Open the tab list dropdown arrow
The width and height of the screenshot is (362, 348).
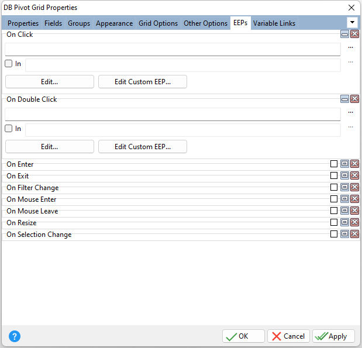[352, 22]
